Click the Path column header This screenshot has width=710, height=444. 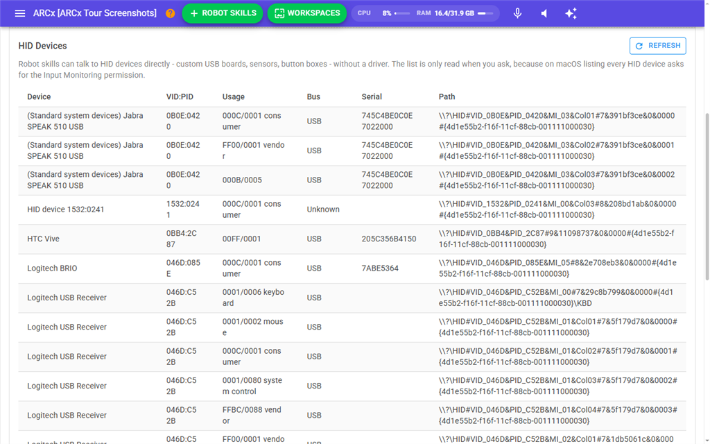pyautogui.click(x=447, y=96)
